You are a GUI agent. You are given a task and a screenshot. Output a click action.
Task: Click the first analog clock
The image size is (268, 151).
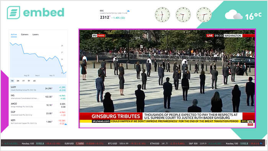coord(162,15)
